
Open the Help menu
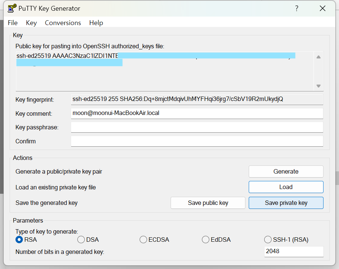coord(96,23)
